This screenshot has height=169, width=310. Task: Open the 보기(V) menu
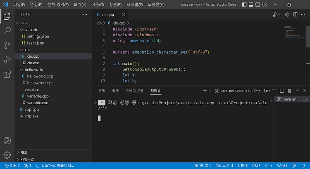[x=80, y=5]
